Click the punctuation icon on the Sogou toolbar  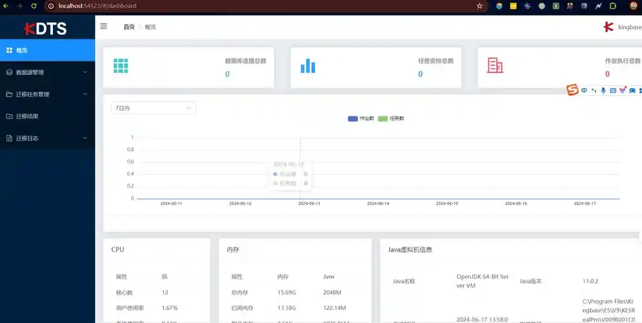pyautogui.click(x=594, y=90)
